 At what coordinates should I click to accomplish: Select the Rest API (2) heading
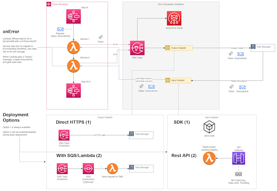coord(184,156)
